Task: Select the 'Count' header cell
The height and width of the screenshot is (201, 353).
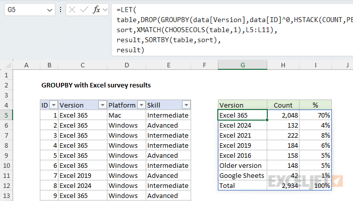Action: pyautogui.click(x=283, y=105)
